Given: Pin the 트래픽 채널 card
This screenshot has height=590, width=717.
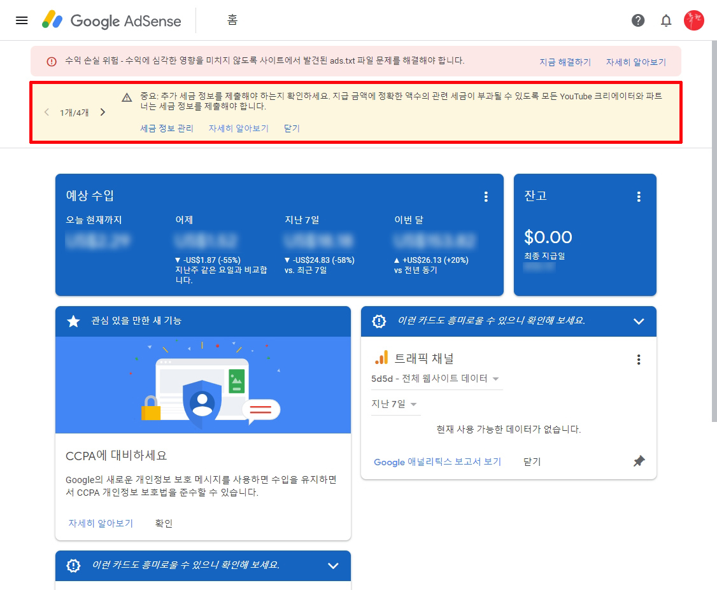Looking at the screenshot, I should pyautogui.click(x=639, y=461).
